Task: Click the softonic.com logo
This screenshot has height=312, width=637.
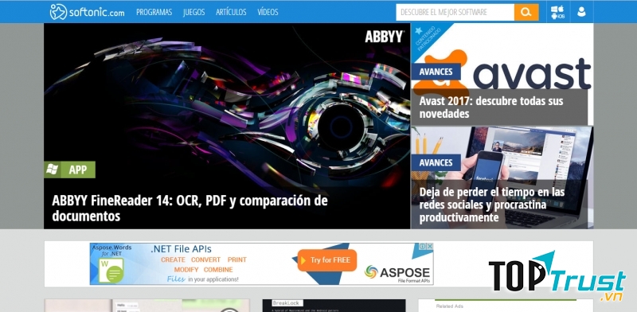Action: click(87, 12)
